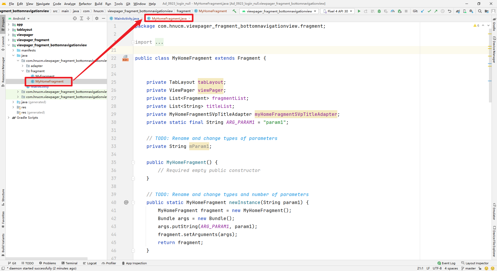Open the Analyze menu
Image resolution: width=497 pixels, height=271 pixels.
[70, 4]
